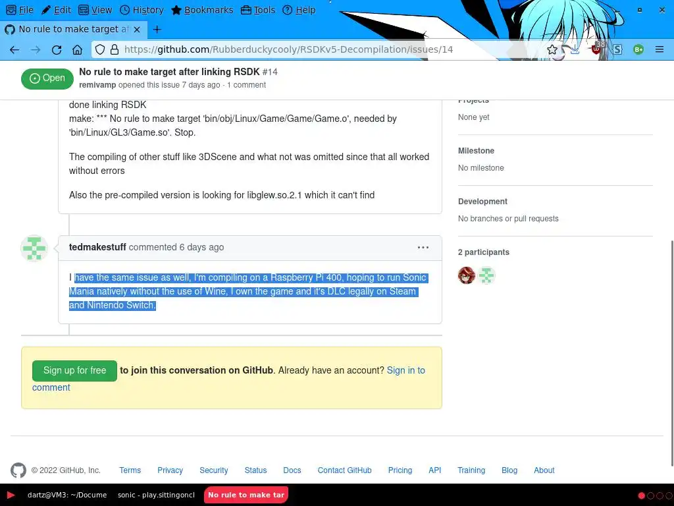
Task: Click the red play launcher icon in taskbar
Action: click(11, 495)
